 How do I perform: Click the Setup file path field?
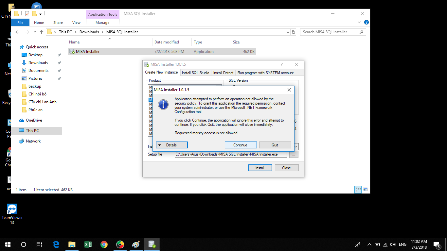231,154
